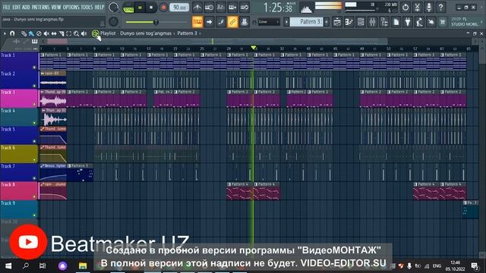Click the main pitch knob
Screen dimensions: 486x273
coord(113,21)
